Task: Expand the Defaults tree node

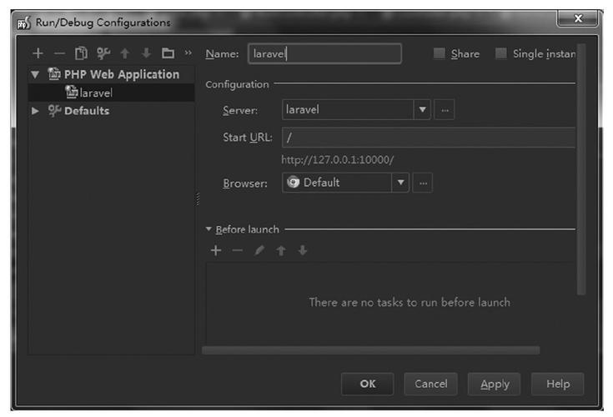Action: [35, 111]
